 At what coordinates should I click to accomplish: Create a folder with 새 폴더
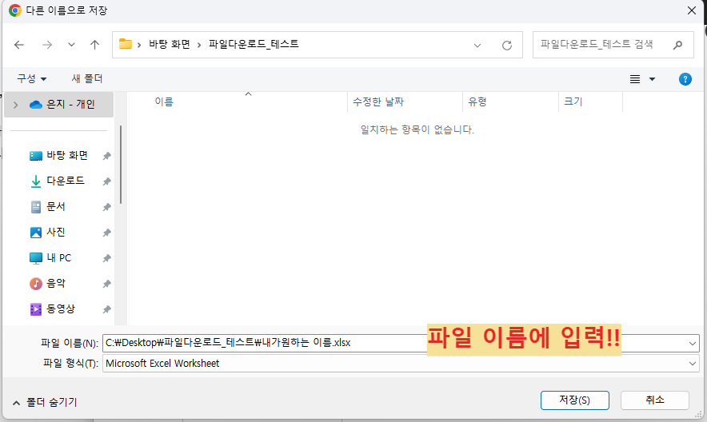pyautogui.click(x=87, y=79)
